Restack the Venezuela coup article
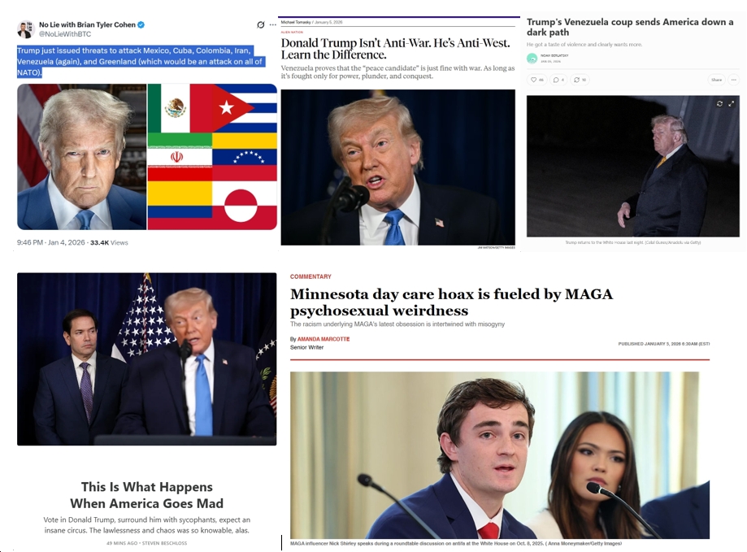Viewport: 747px width, 552px height. point(580,80)
